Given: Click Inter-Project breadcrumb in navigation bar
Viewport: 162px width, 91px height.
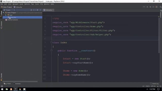Looking at the screenshot, I should [7, 7].
